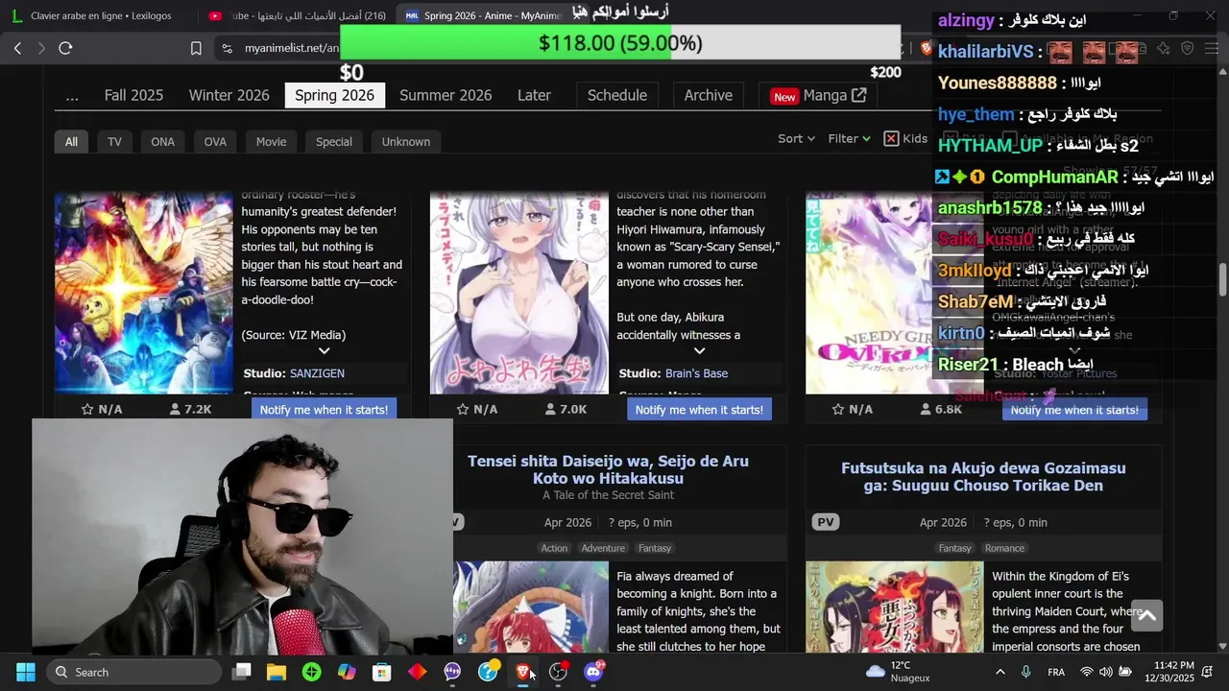
Task: Open OBS Studio from the taskbar
Action: tap(558, 672)
